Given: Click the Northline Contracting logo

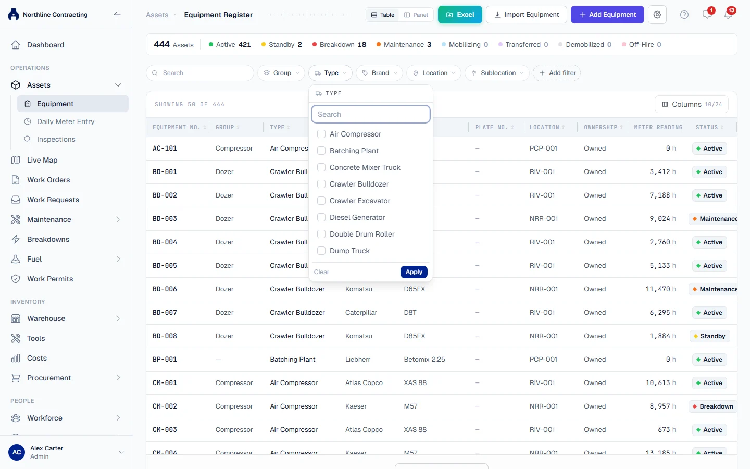Looking at the screenshot, I should tap(14, 15).
